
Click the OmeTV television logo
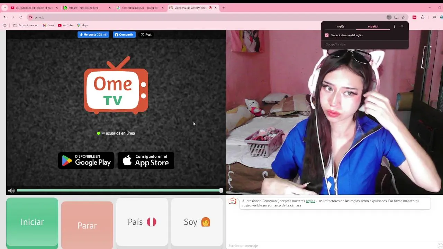click(x=116, y=85)
